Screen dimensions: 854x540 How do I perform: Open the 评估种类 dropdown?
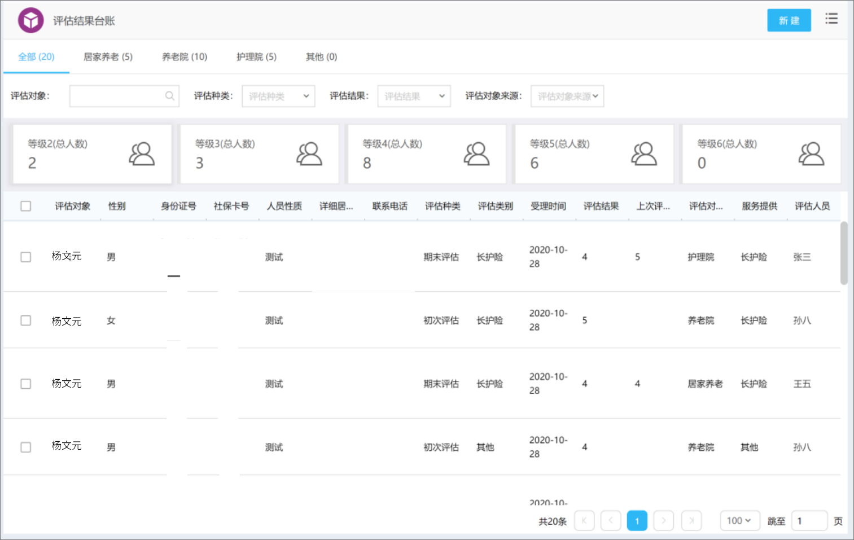(x=278, y=96)
